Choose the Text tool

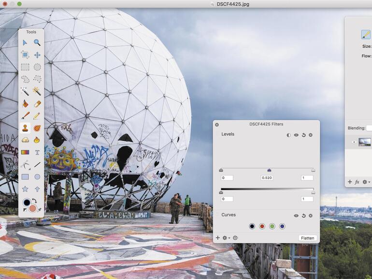(x=37, y=153)
